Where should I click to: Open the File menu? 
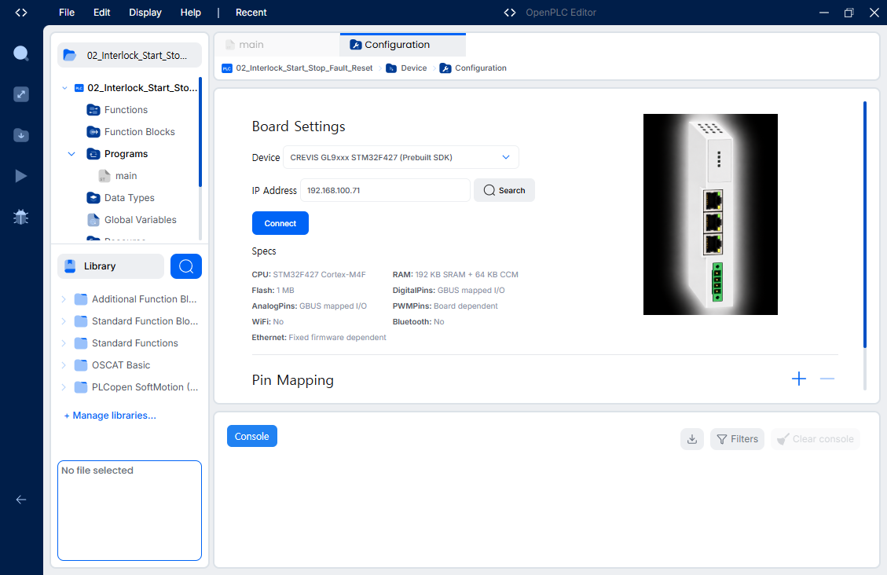pyautogui.click(x=67, y=13)
